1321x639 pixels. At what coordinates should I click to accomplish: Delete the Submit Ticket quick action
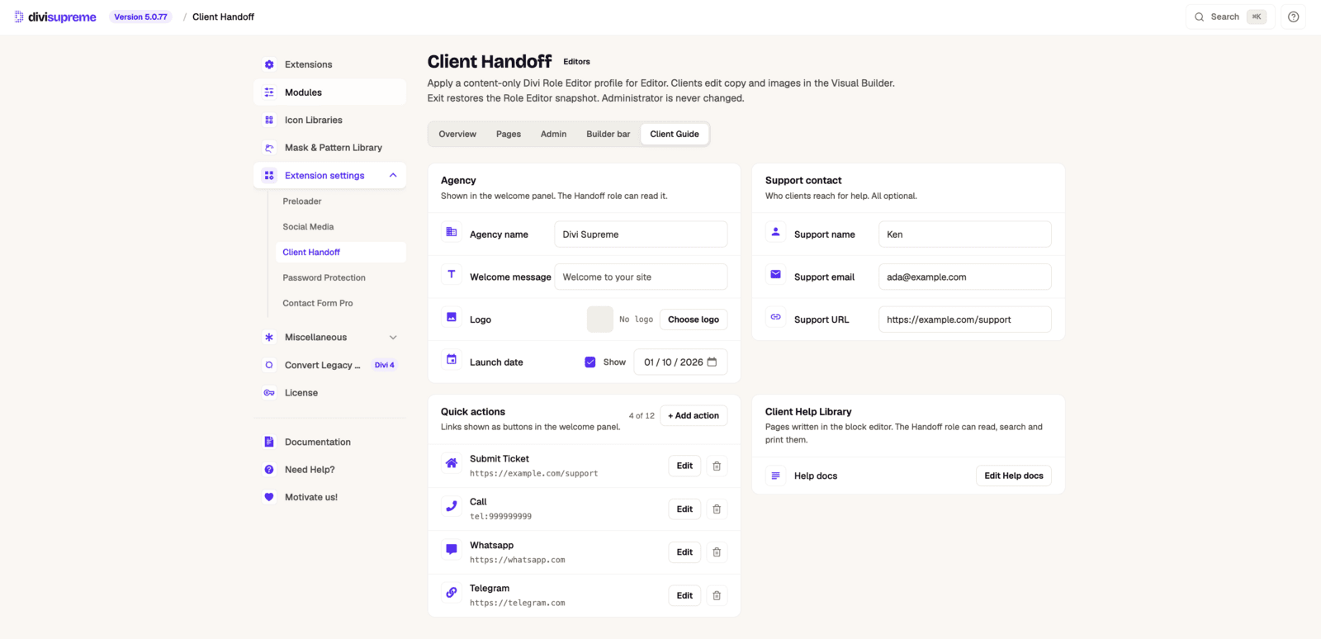point(717,466)
